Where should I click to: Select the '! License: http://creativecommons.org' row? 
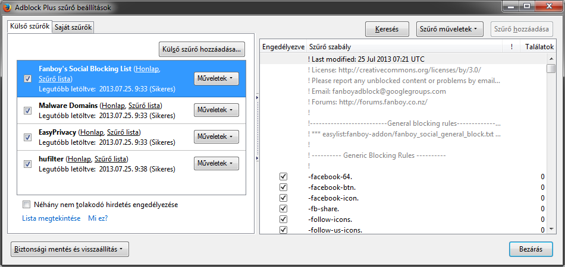[x=403, y=69]
